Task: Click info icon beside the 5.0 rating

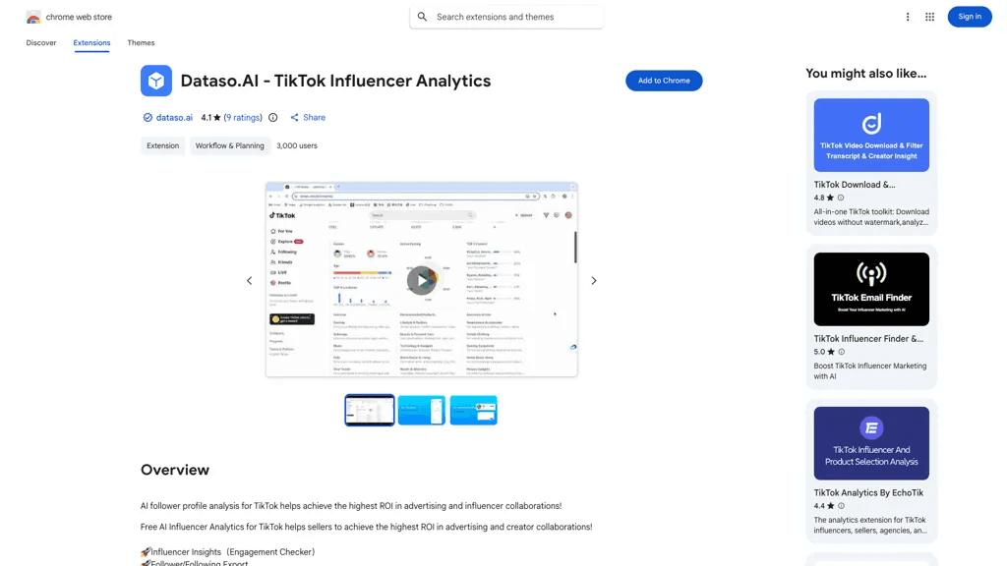Action: (842, 352)
